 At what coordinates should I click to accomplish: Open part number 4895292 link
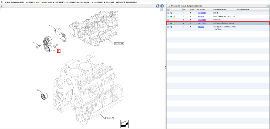point(201,27)
